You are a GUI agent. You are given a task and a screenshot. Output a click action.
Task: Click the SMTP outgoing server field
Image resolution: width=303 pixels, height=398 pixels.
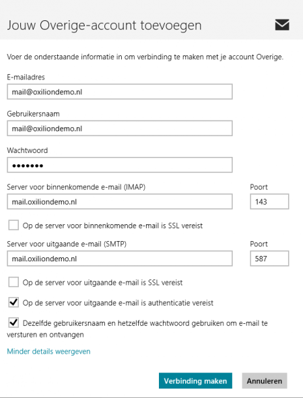pyautogui.click(x=120, y=259)
